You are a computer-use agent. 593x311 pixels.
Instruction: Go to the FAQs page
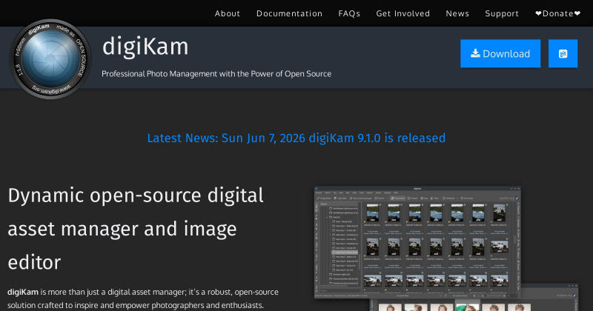click(x=349, y=13)
